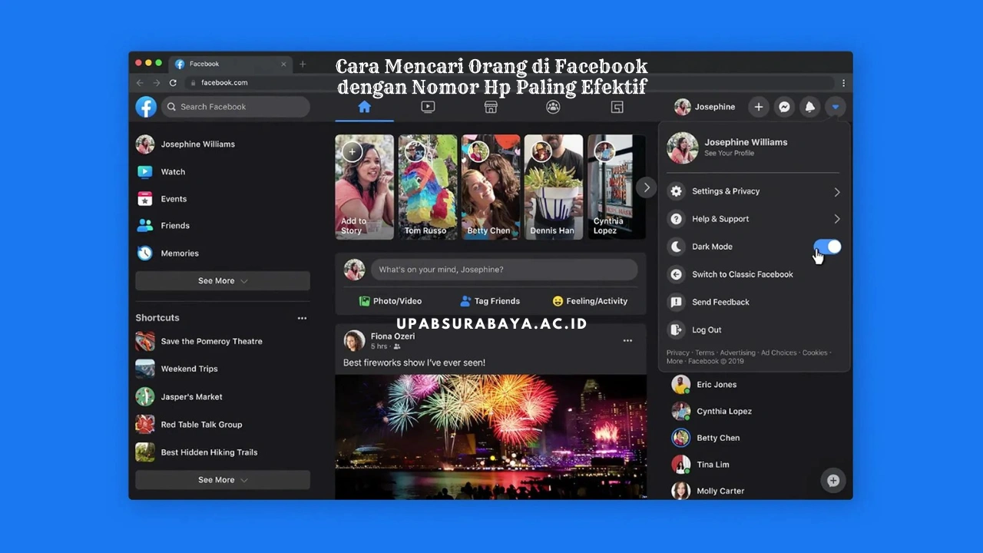
Task: Click the Log Out door icon
Action: click(676, 329)
